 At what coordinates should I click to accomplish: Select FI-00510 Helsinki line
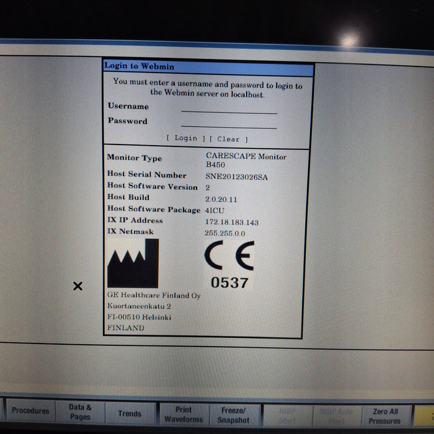pyautogui.click(x=139, y=317)
